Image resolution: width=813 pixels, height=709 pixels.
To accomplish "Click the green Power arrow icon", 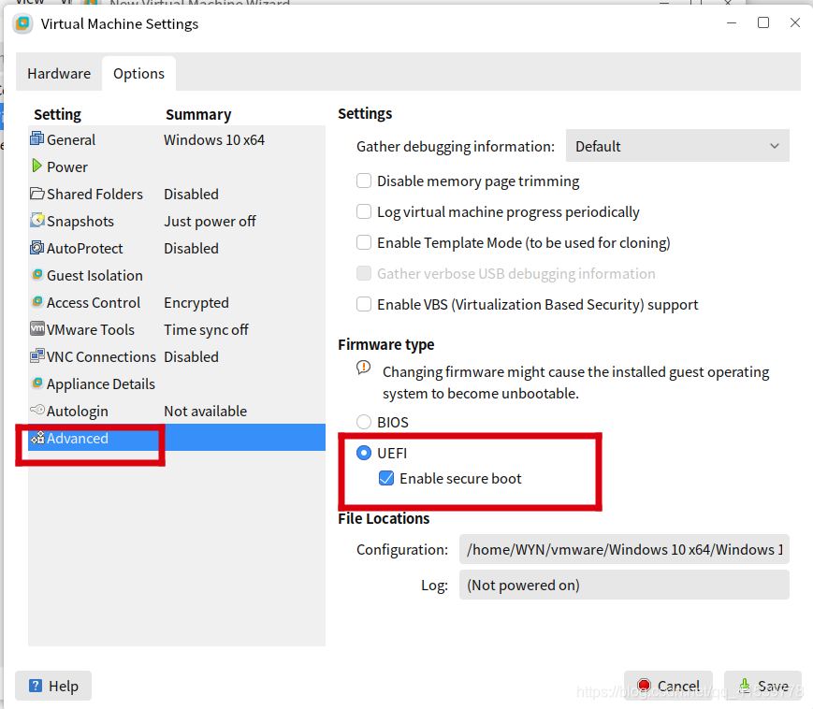I will click(x=36, y=166).
